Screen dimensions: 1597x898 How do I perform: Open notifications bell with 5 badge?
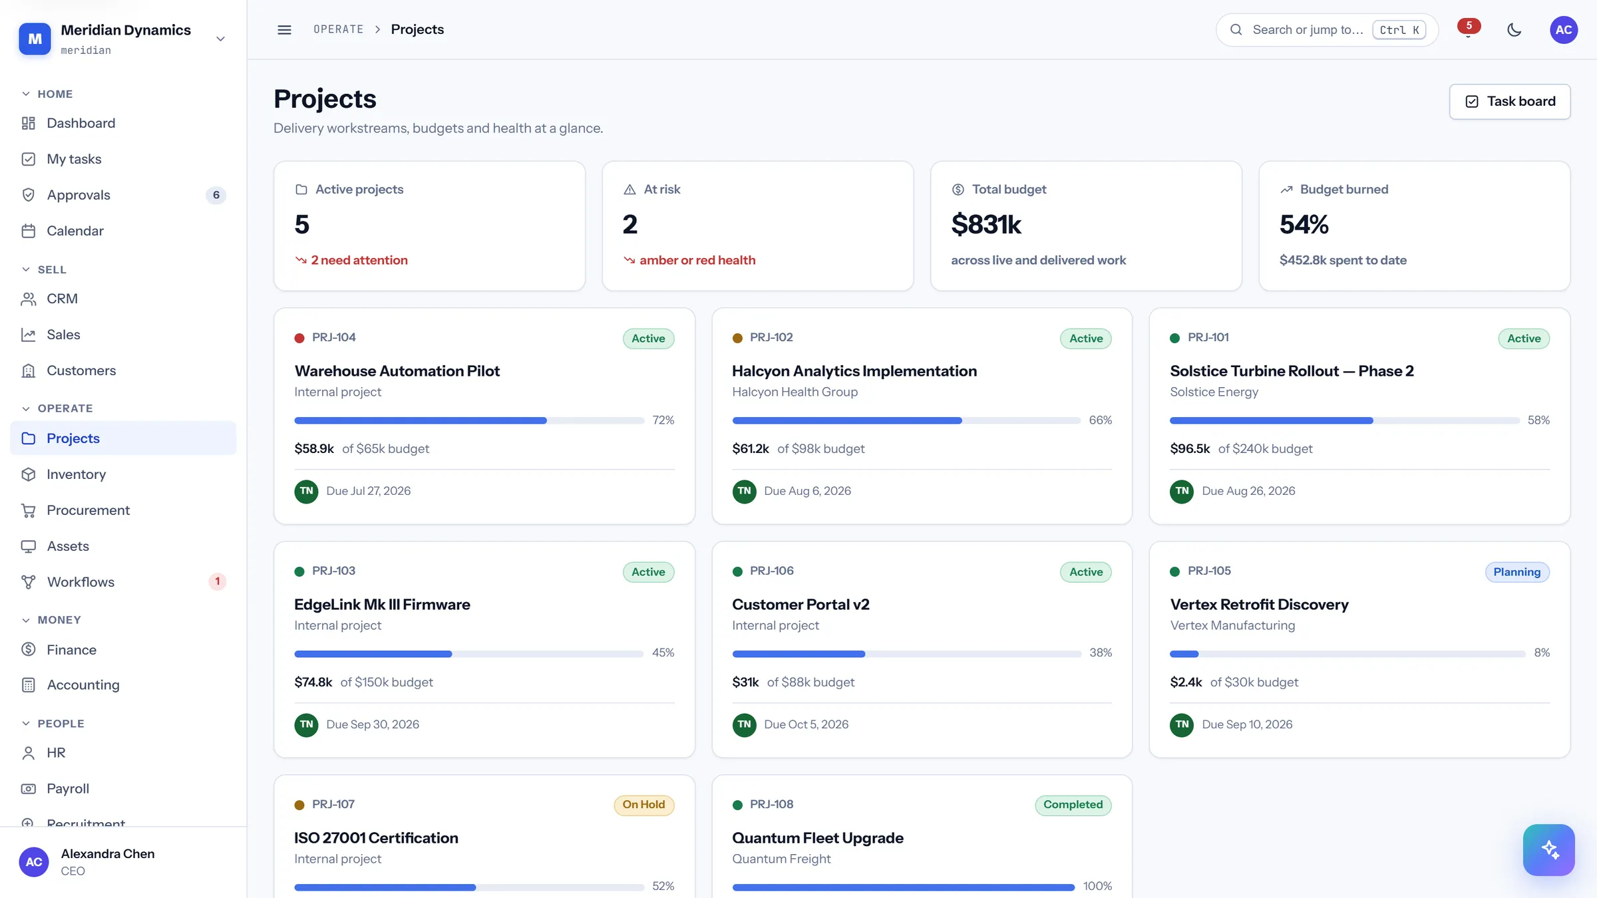pos(1468,29)
